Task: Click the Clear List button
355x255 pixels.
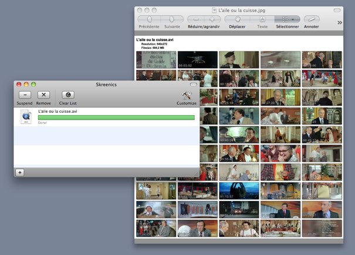Action: 68,95
